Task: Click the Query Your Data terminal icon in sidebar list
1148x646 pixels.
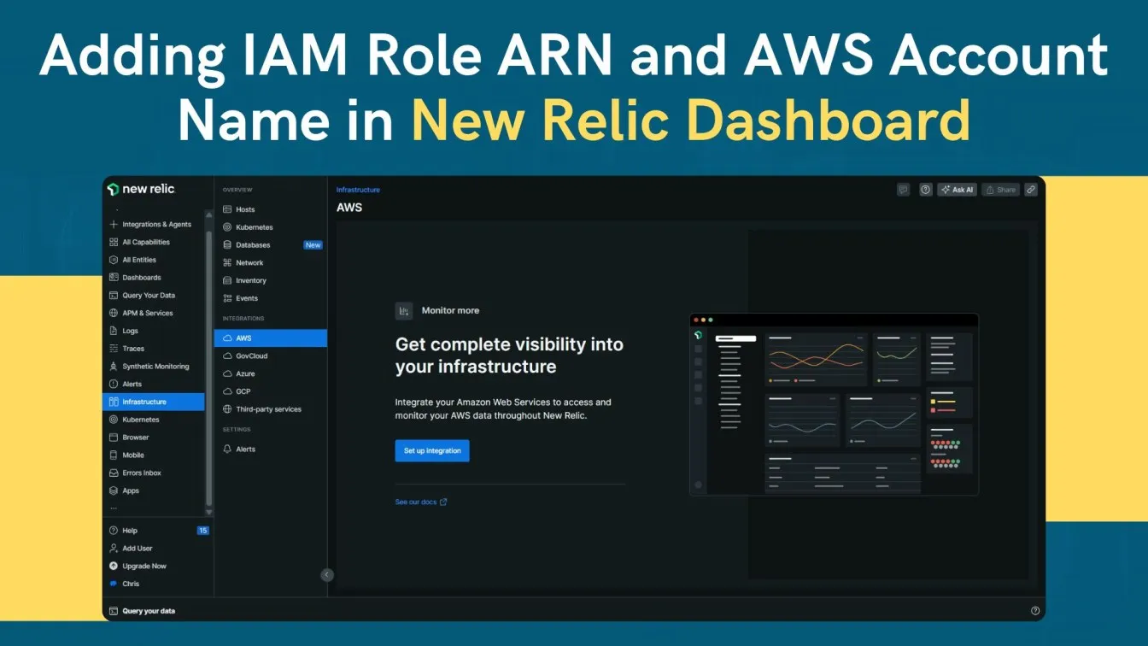Action: (114, 296)
